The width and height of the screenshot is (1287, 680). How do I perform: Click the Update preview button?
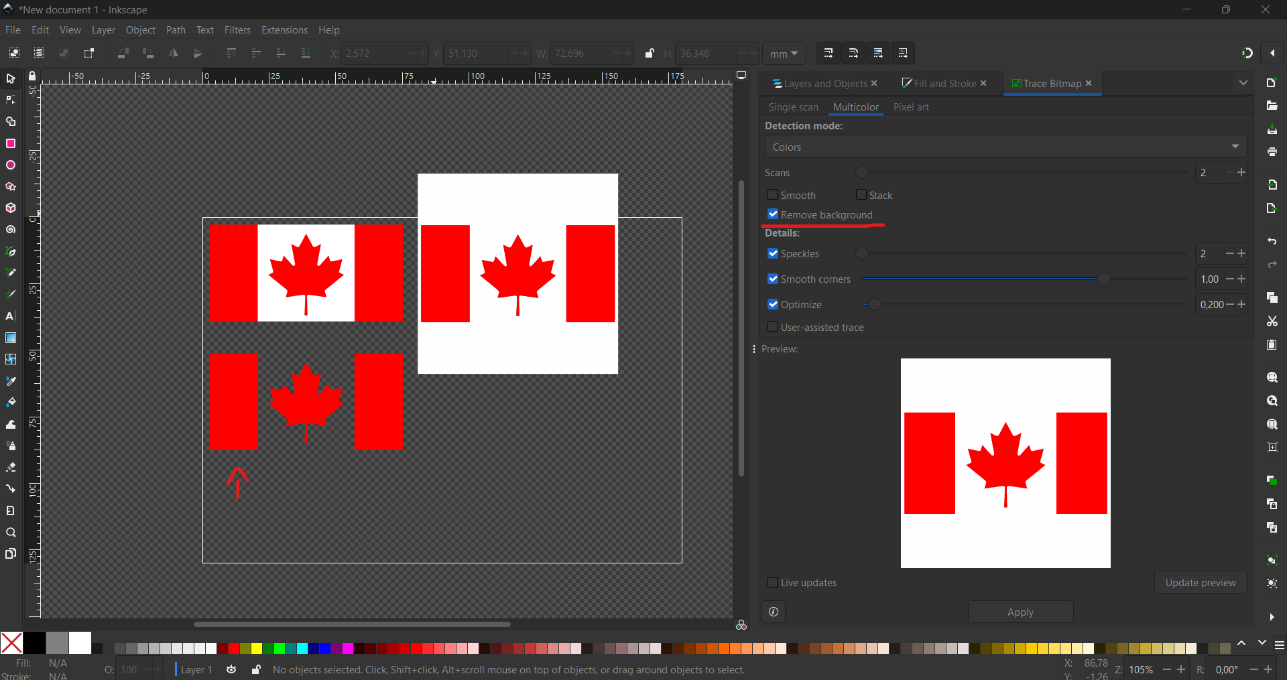click(1201, 582)
